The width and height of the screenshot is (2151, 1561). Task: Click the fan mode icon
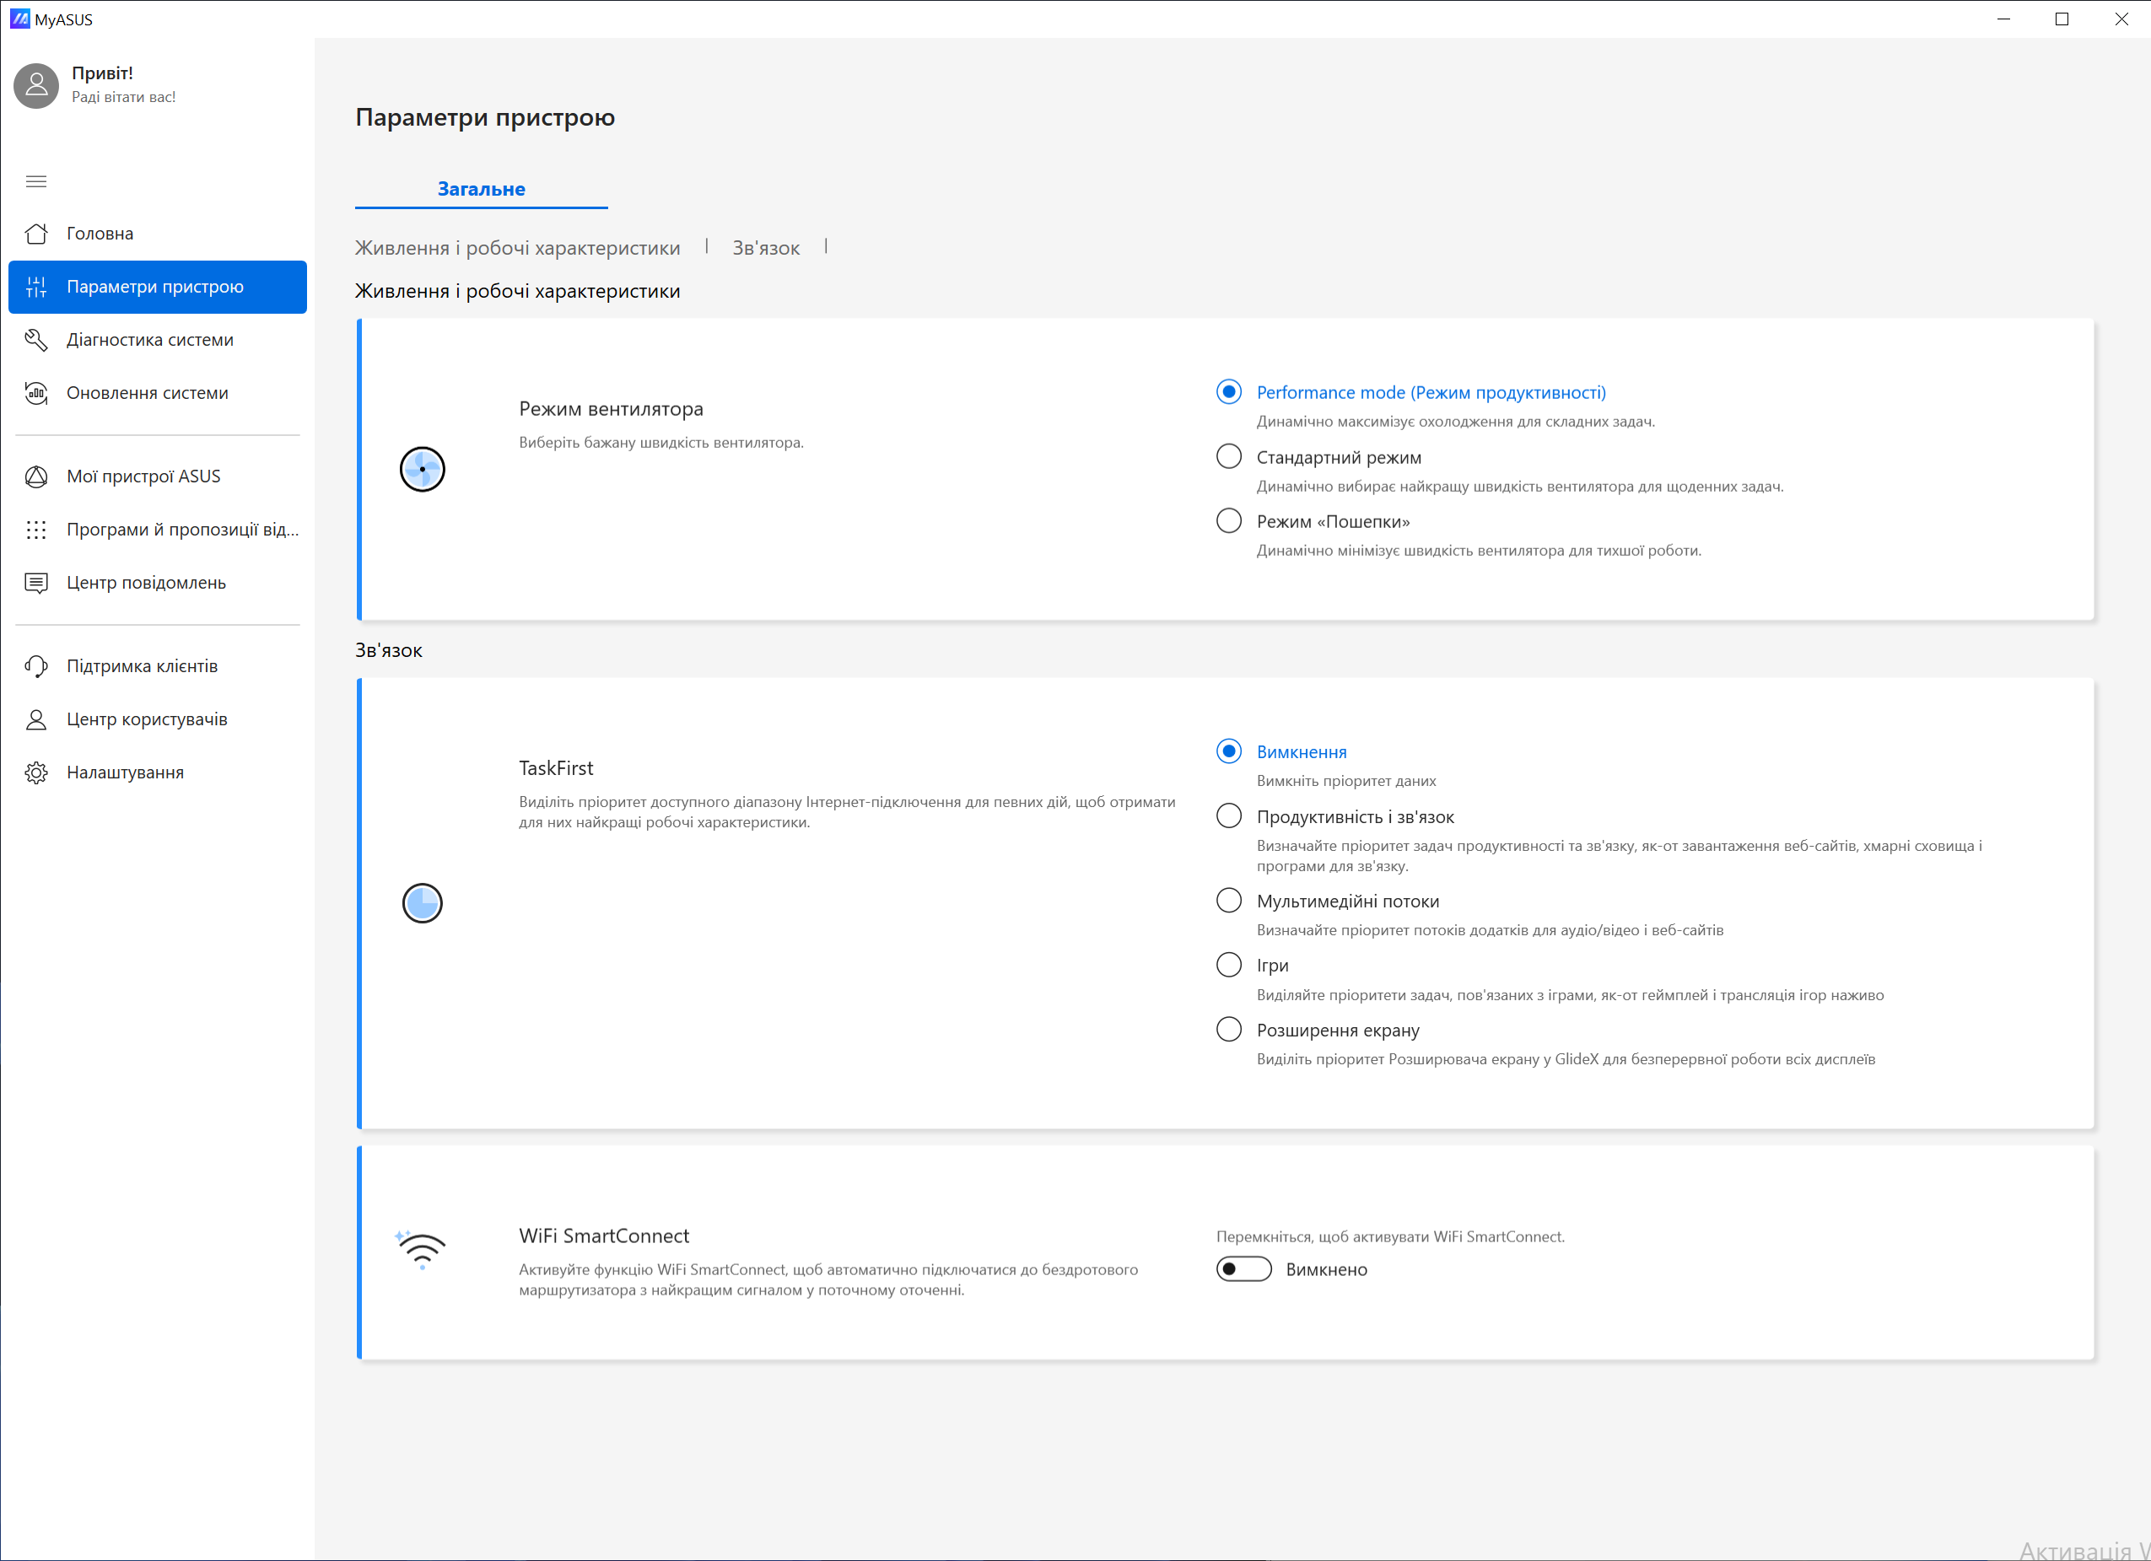[x=422, y=469]
